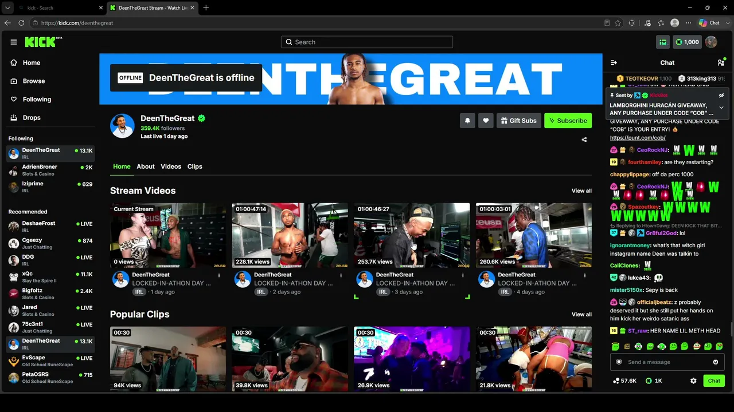Open the chat users list icon
Viewport: 734px width, 412px height.
coord(721,62)
